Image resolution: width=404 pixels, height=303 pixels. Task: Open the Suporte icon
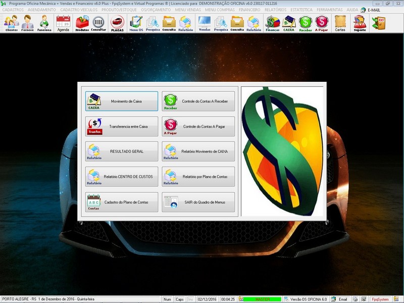click(360, 23)
